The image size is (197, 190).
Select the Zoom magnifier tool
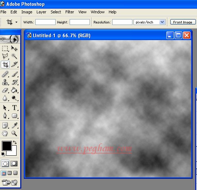click(14, 133)
